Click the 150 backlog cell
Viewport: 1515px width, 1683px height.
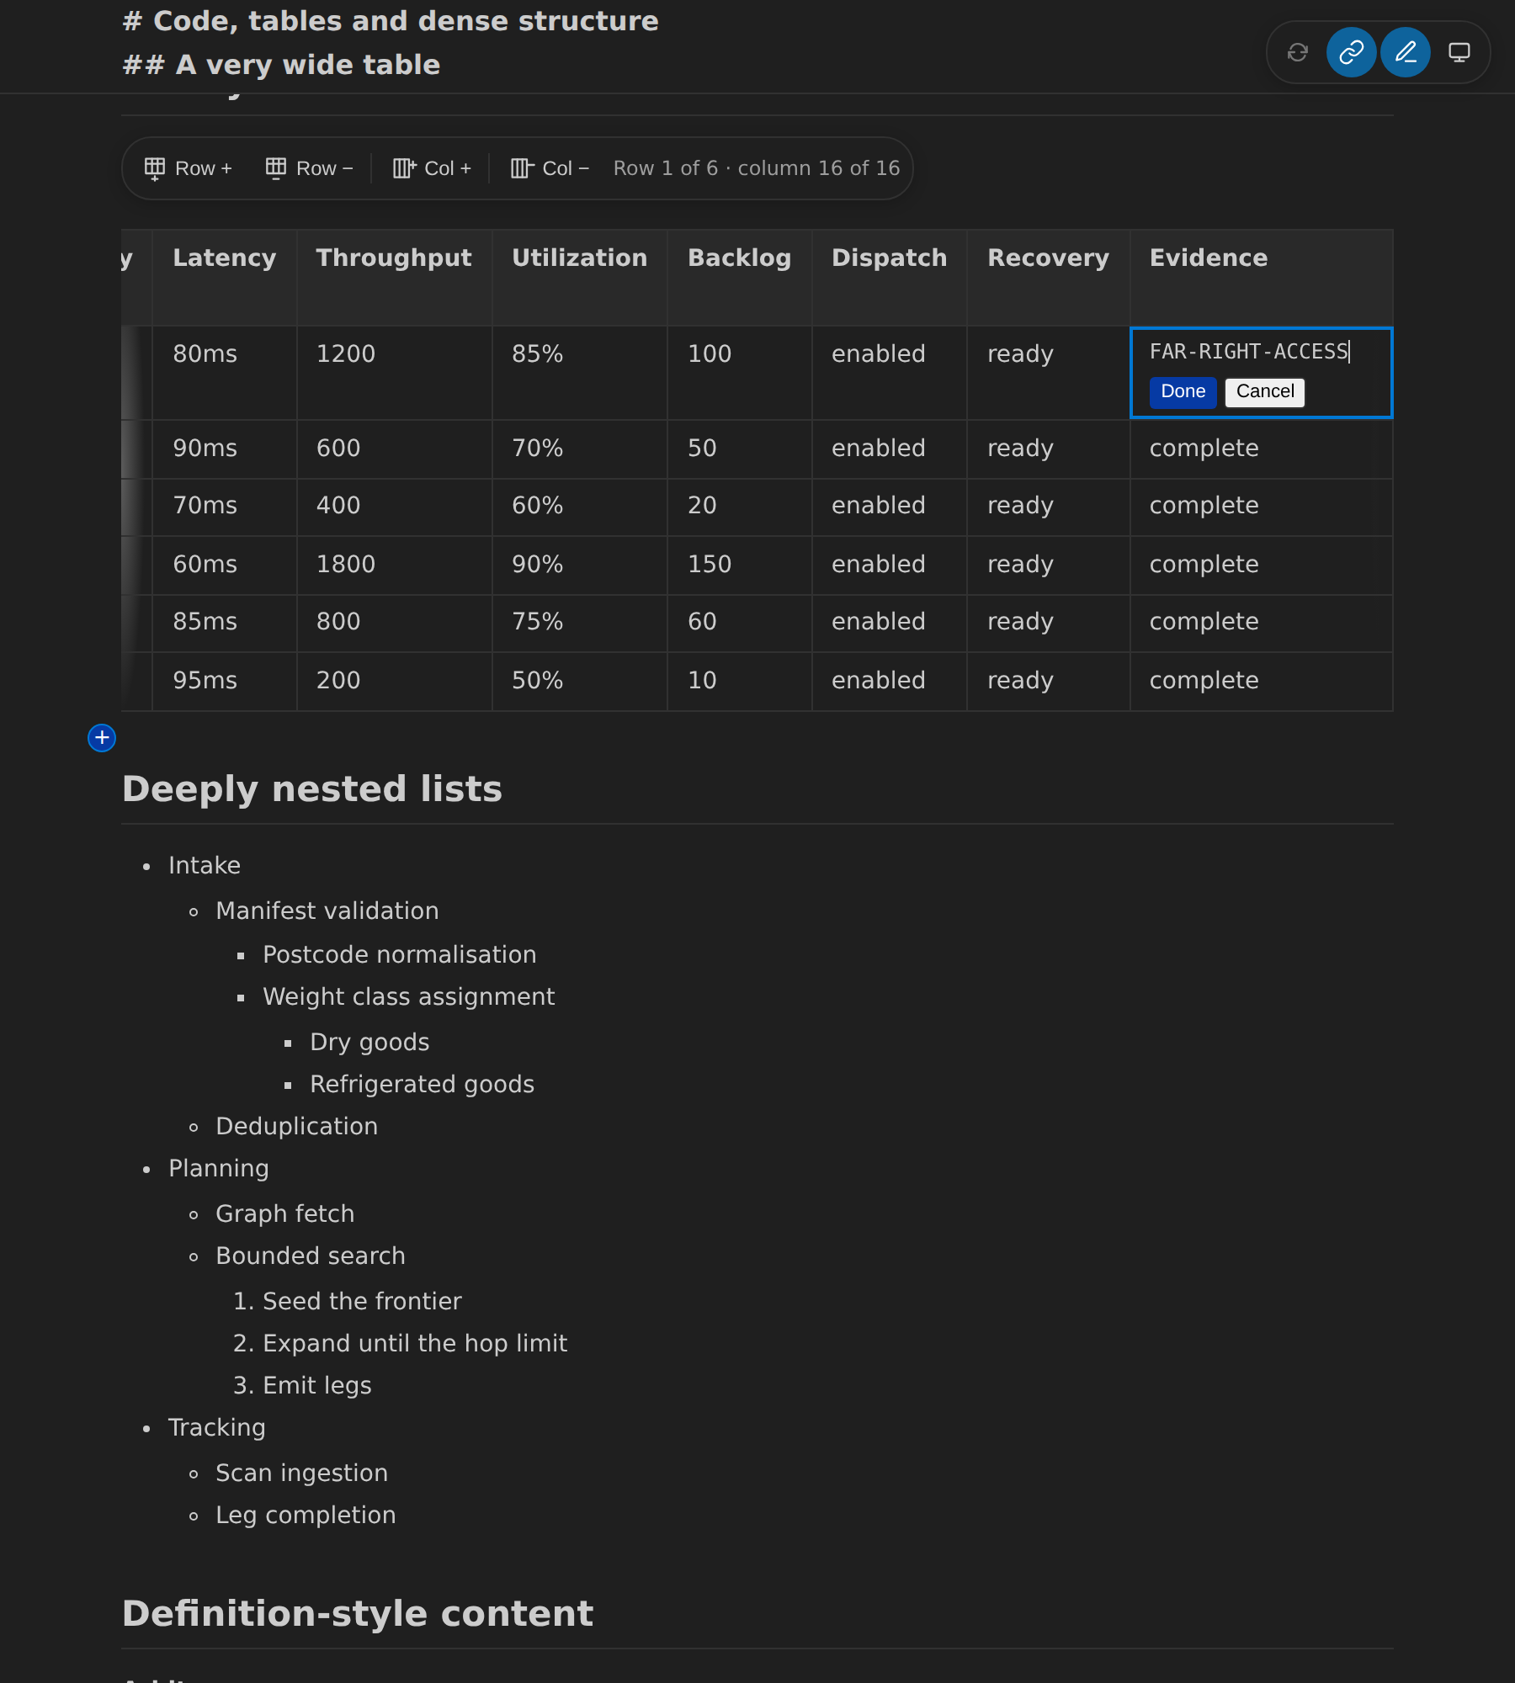pos(740,565)
